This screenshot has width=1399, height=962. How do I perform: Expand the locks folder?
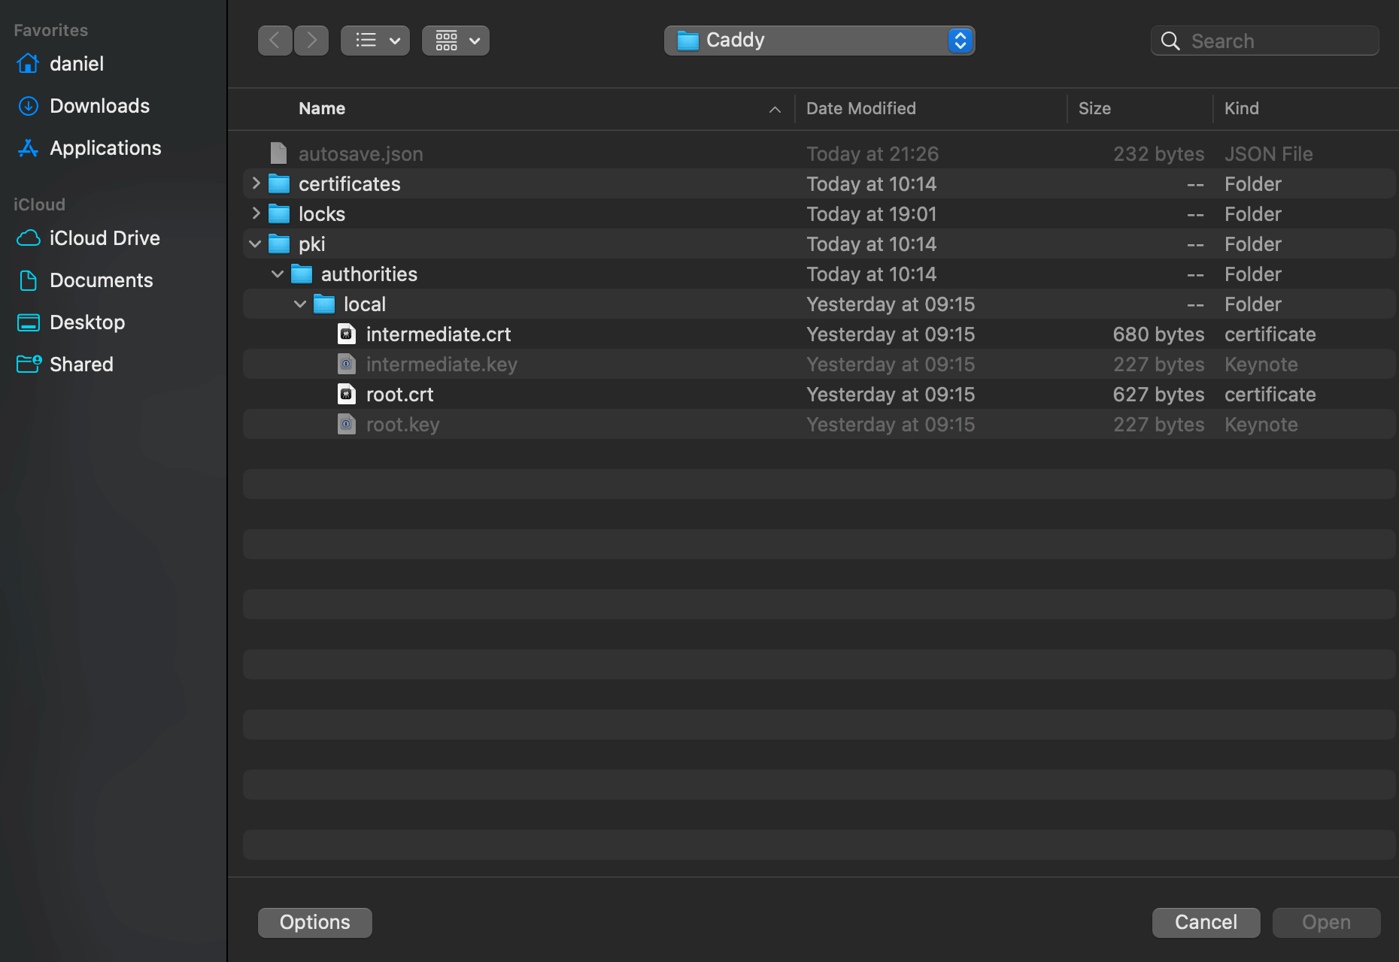pyautogui.click(x=256, y=213)
